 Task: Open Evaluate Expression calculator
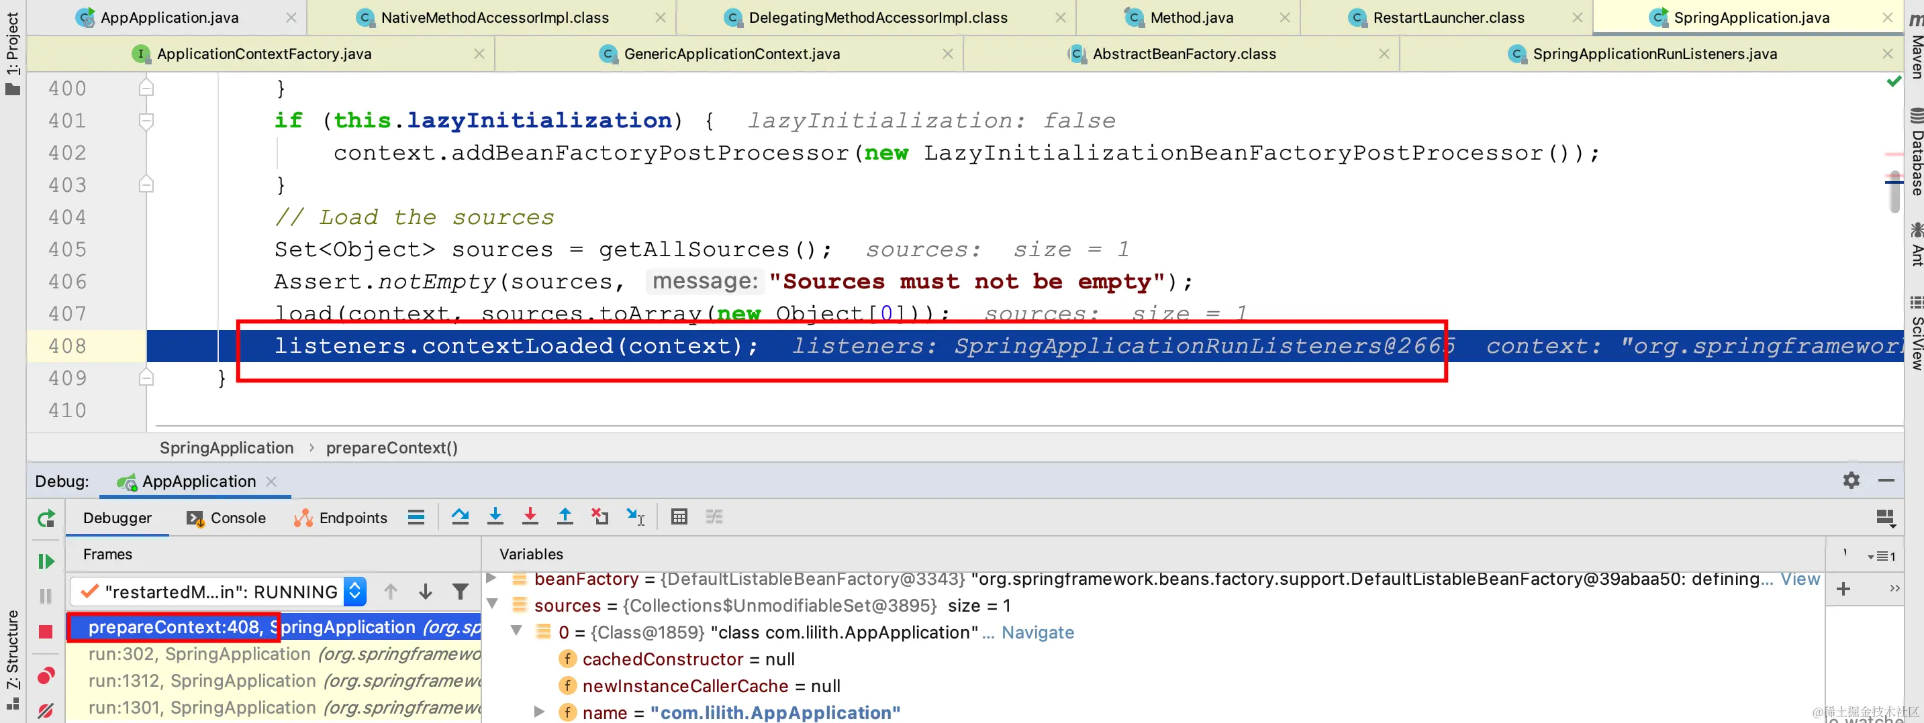pyautogui.click(x=679, y=516)
